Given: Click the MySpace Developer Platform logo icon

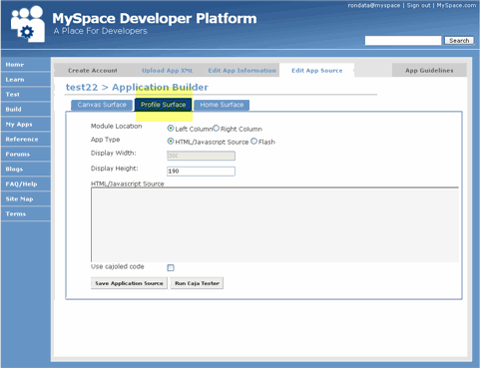Looking at the screenshot, I should pos(28,24).
